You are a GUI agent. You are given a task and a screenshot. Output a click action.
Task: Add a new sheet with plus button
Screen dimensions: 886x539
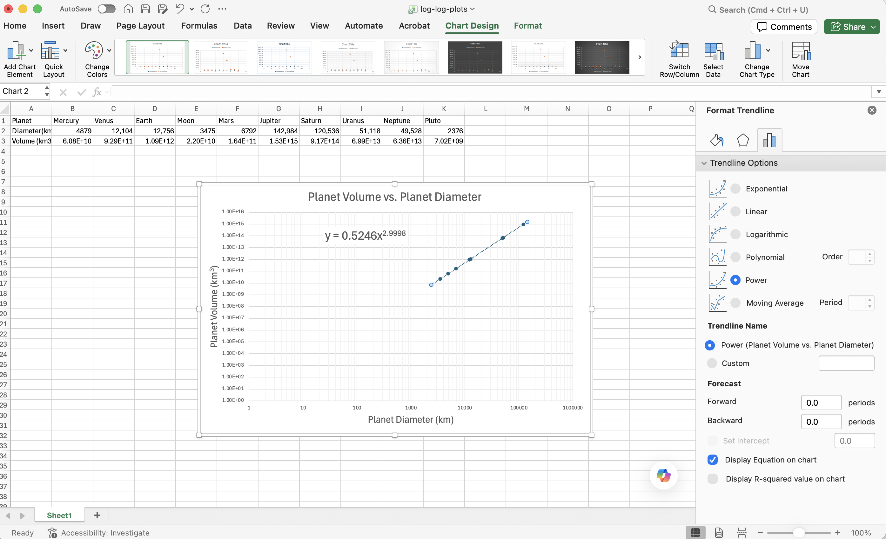pos(97,515)
